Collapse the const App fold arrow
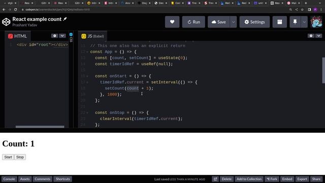This screenshot has height=183, width=325. click(x=87, y=52)
